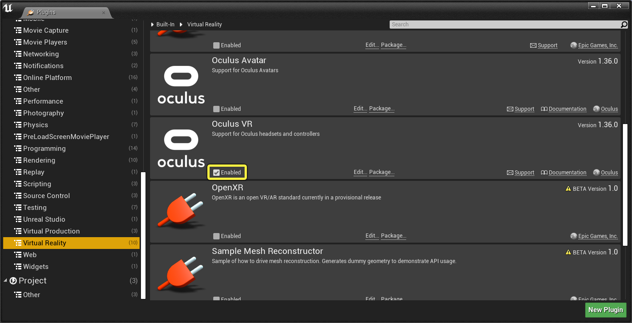The image size is (632, 323).
Task: Select the Oculus VR plugin logo thumbnail
Action: [181, 148]
